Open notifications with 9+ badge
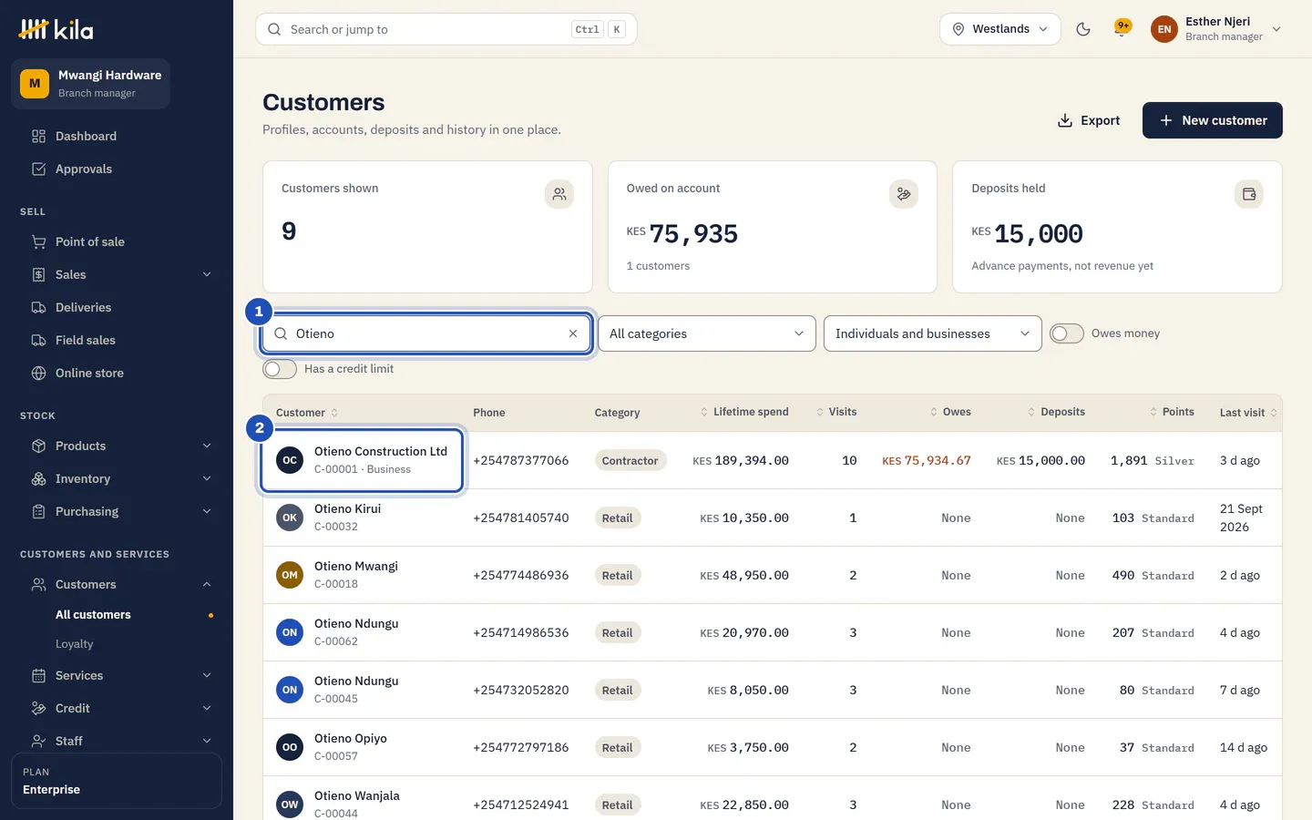 tap(1122, 28)
